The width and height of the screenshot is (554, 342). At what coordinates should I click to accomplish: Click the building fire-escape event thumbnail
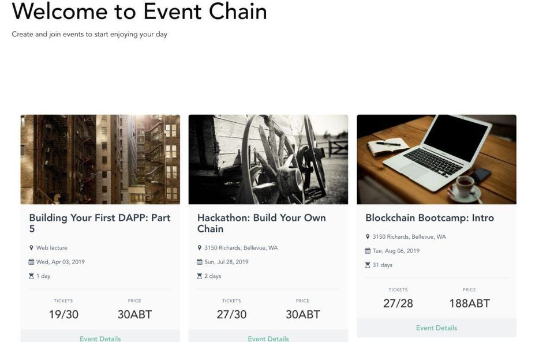point(100,159)
